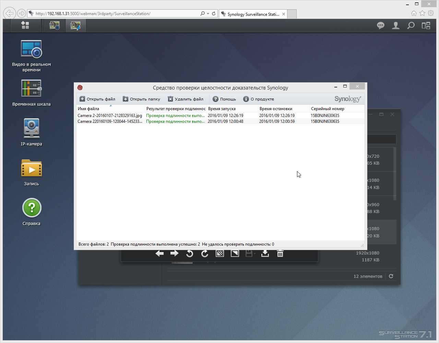Click the 12:26:19 start time cell
439x343 pixels.
coord(225,116)
